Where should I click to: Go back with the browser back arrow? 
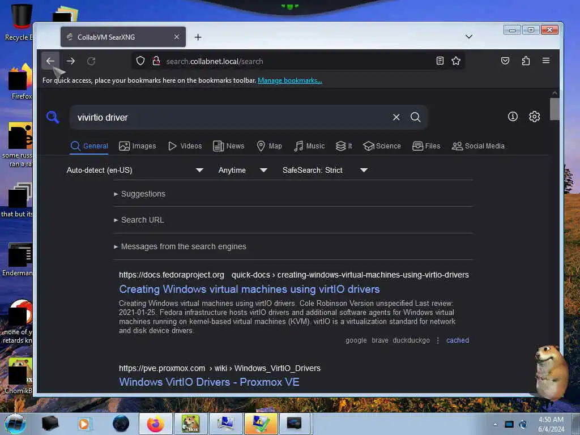[50, 61]
